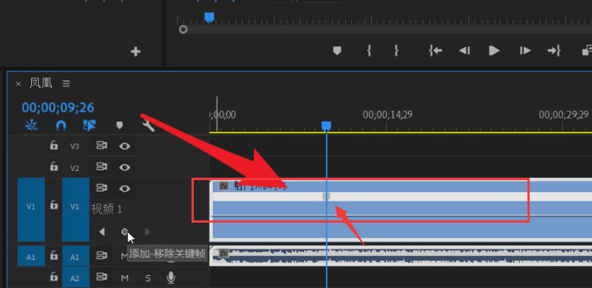Screen dimensions: 592x288
Task: Toggle V2 track output eye
Action: (x=125, y=167)
